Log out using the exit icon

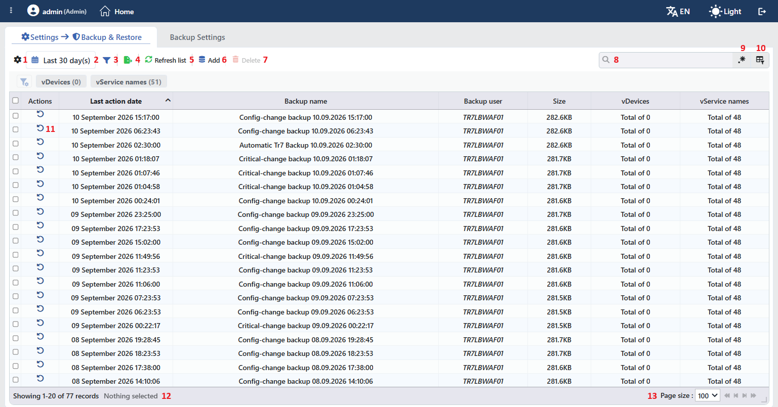(x=762, y=12)
